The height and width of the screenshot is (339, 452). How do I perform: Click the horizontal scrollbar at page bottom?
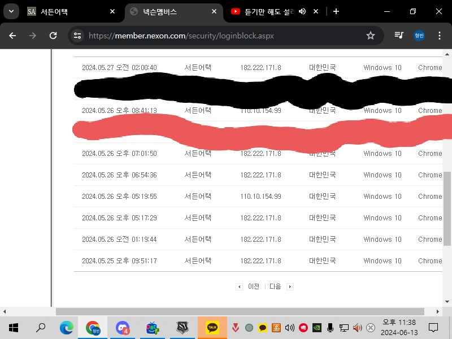click(x=240, y=311)
